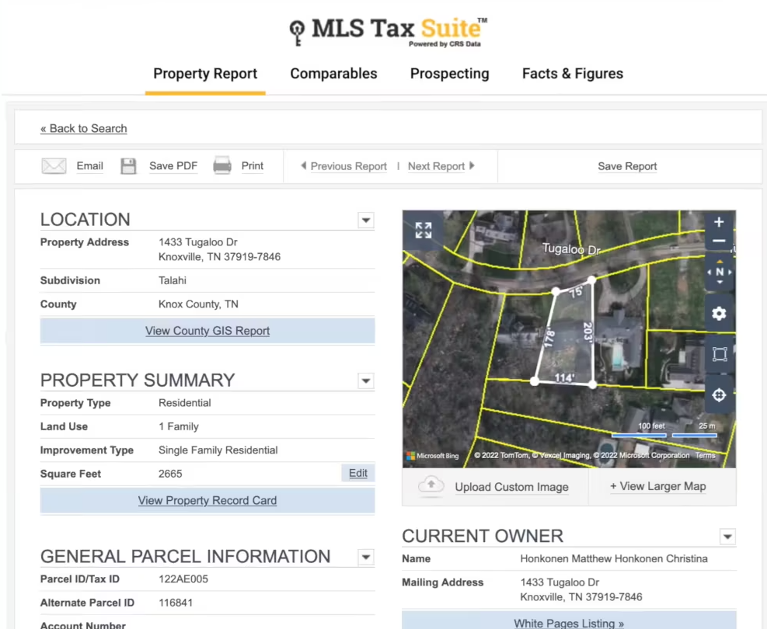Recenter map with the crosshair icon
The height and width of the screenshot is (629, 767).
click(719, 395)
